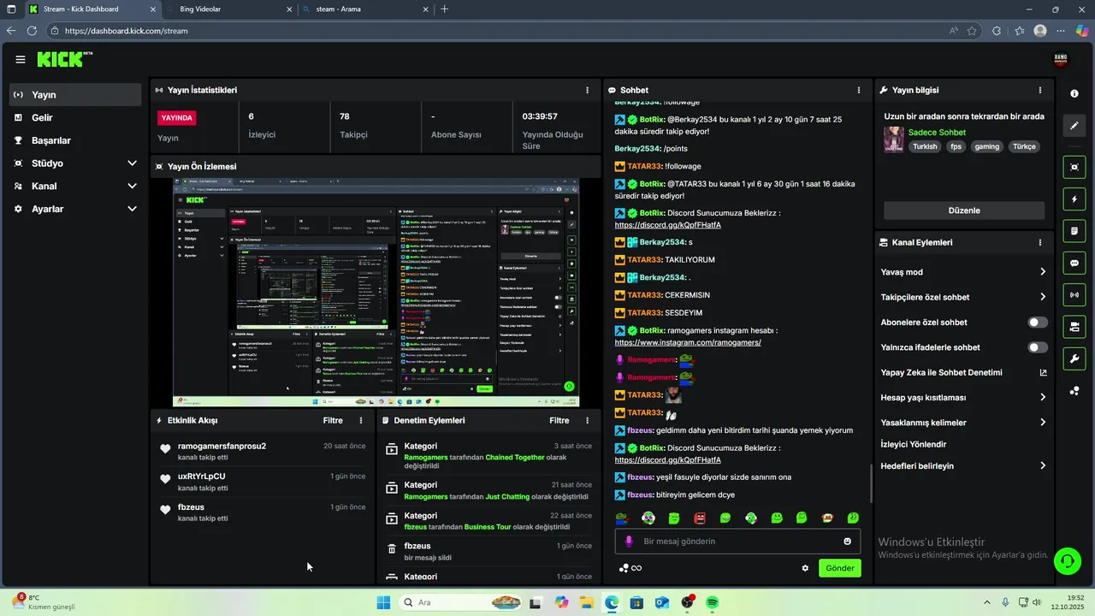Viewport: 1095px width, 616px height.
Task: Click the stream preview thumbnail
Action: [376, 293]
